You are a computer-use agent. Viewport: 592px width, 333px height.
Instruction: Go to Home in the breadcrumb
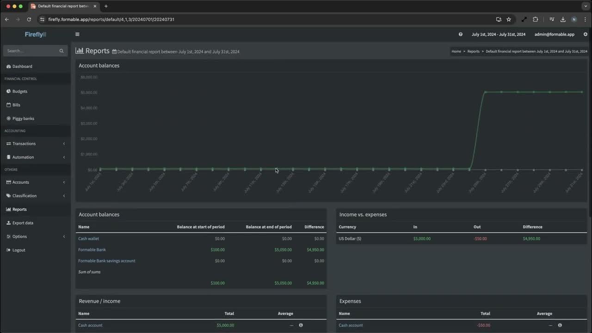pyautogui.click(x=456, y=51)
